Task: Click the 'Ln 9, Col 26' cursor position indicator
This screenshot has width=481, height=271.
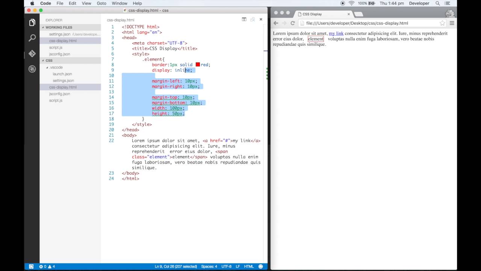Action: pyautogui.click(x=176, y=266)
